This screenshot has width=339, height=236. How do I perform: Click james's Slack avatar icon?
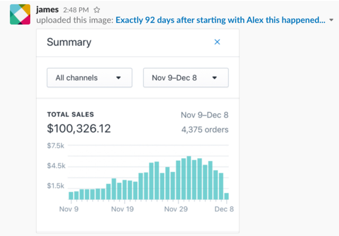[x=20, y=15]
